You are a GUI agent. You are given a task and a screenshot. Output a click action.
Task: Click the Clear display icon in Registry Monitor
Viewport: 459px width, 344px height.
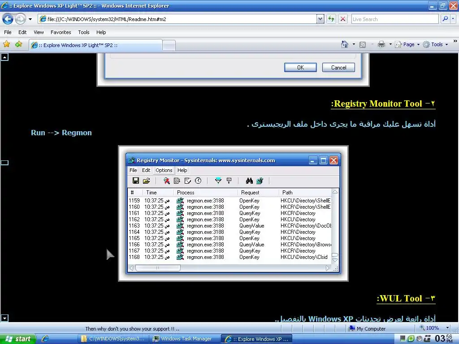click(188, 181)
